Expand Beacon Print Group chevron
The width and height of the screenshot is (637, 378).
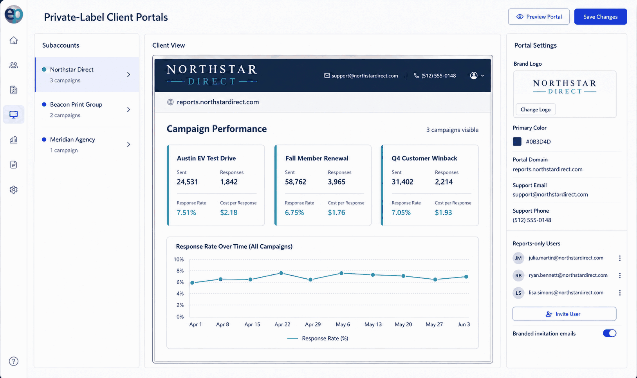[x=128, y=110]
